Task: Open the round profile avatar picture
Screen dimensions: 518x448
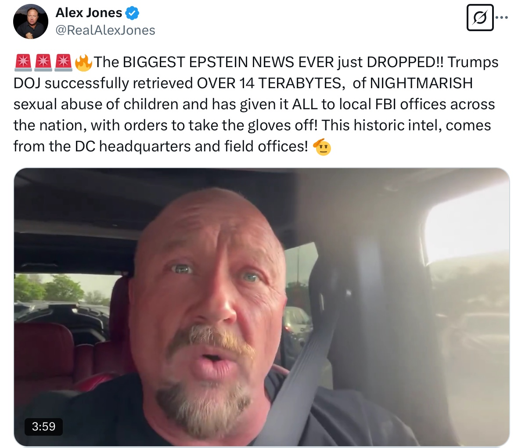Action: (30, 22)
